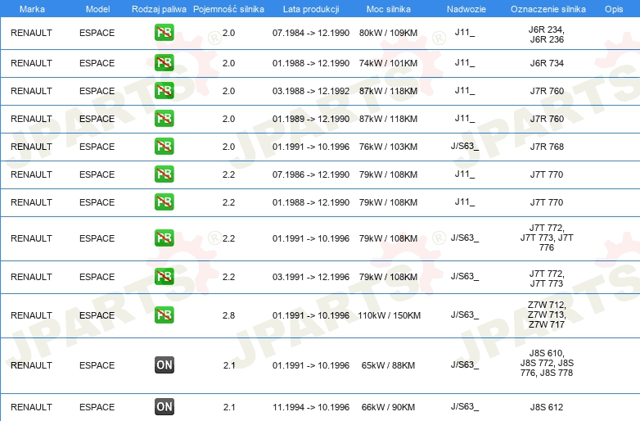The height and width of the screenshot is (421, 640).
Task: Click power value 80kW / 109KM
Action: [388, 33]
